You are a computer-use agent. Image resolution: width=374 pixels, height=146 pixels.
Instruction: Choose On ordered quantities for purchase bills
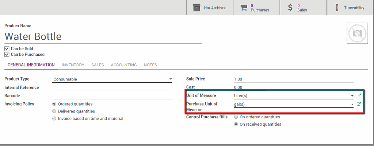236,117
